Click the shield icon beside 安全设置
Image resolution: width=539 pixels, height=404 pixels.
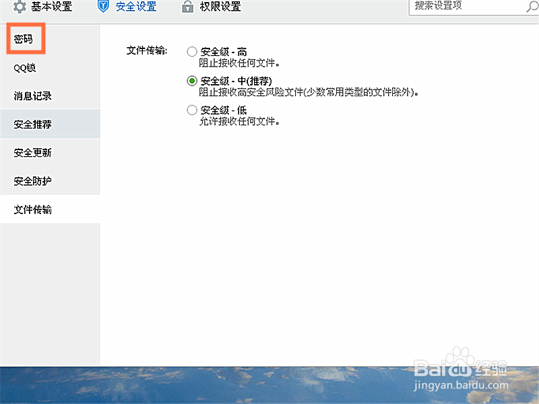click(103, 7)
